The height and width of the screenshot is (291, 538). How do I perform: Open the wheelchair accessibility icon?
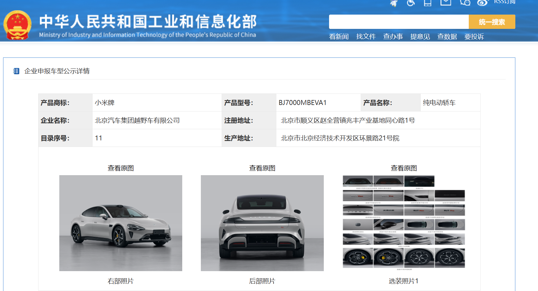pyautogui.click(x=411, y=3)
